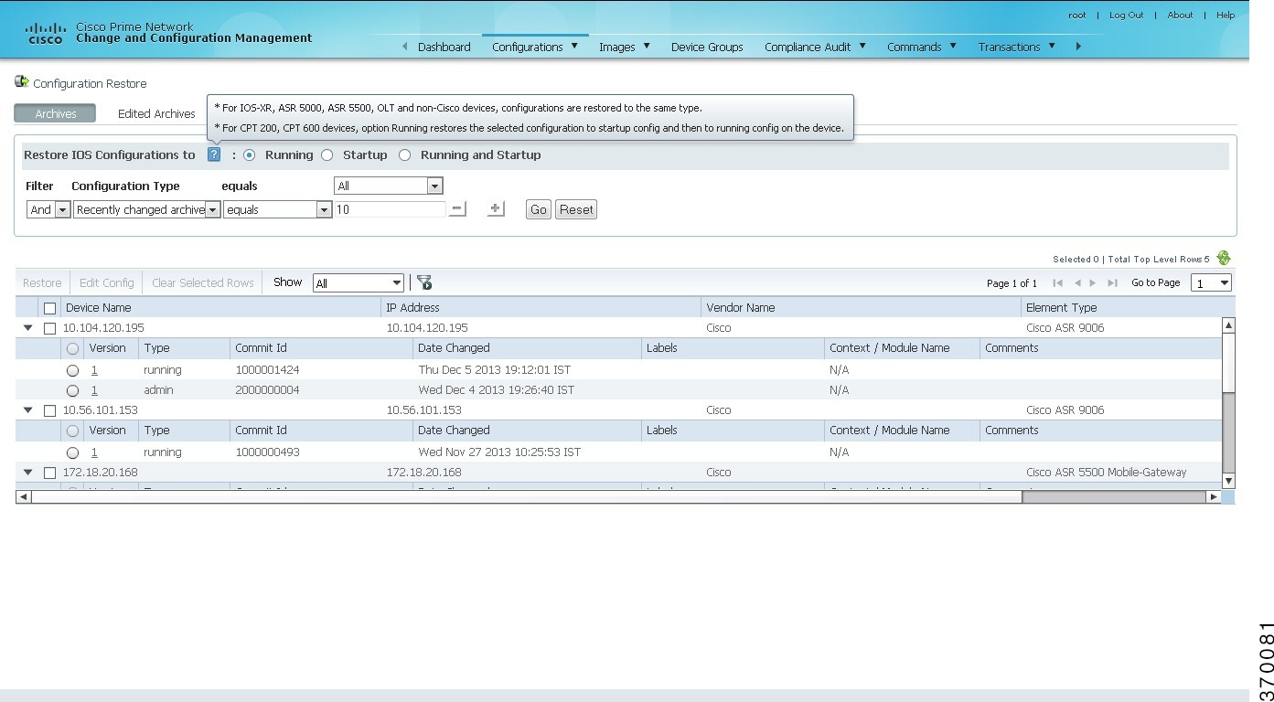This screenshot has width=1274, height=702.
Task: Open Go to Page dropdown
Action: 1211,283
